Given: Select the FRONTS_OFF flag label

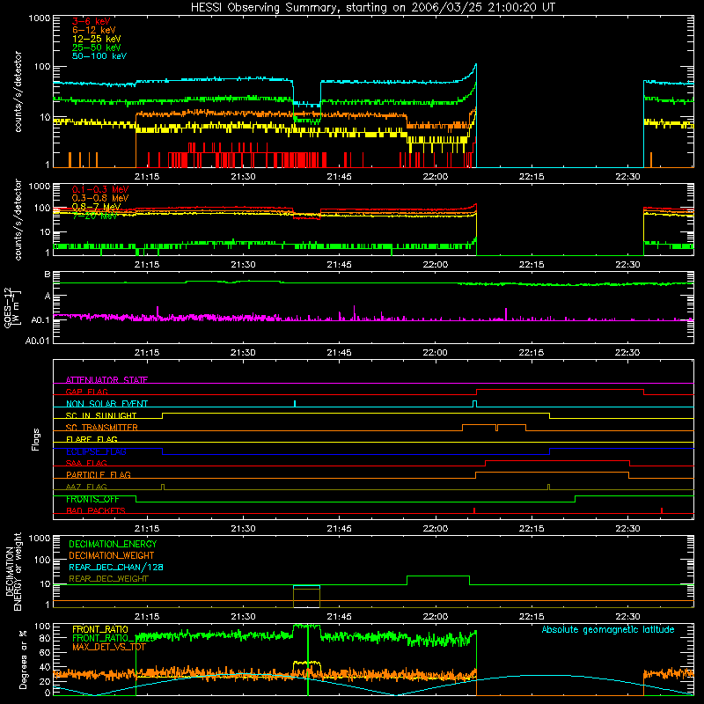Looking at the screenshot, I should 92,499.
